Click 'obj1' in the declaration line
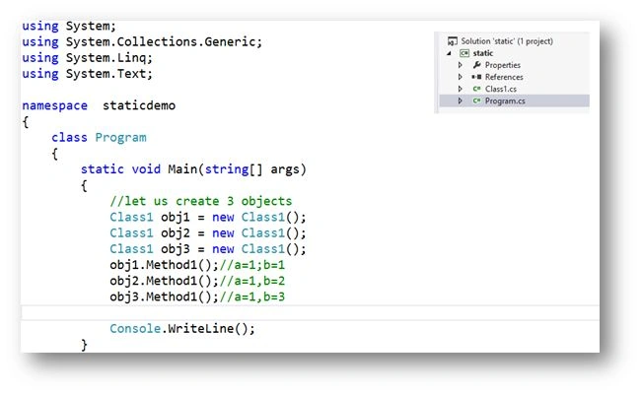Viewport: 641px width, 394px height. [175, 218]
